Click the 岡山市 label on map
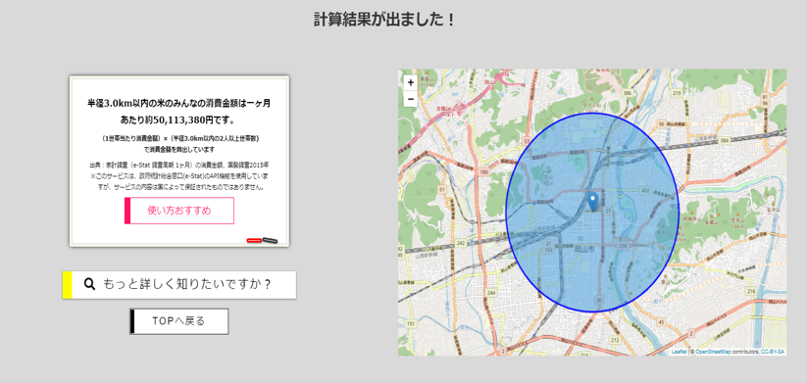 pyautogui.click(x=583, y=249)
